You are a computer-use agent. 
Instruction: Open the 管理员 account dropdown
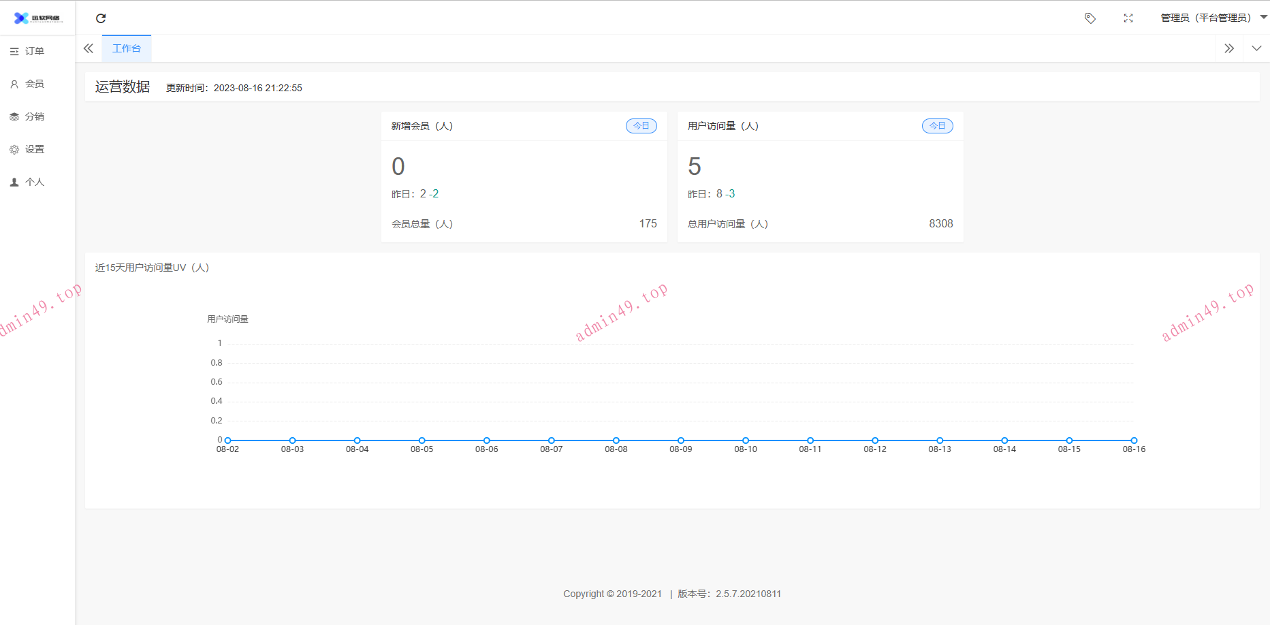(x=1212, y=18)
